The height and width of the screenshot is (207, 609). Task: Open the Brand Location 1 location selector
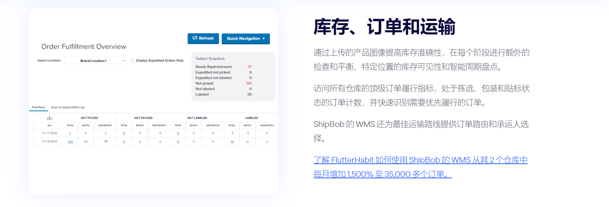coord(95,61)
